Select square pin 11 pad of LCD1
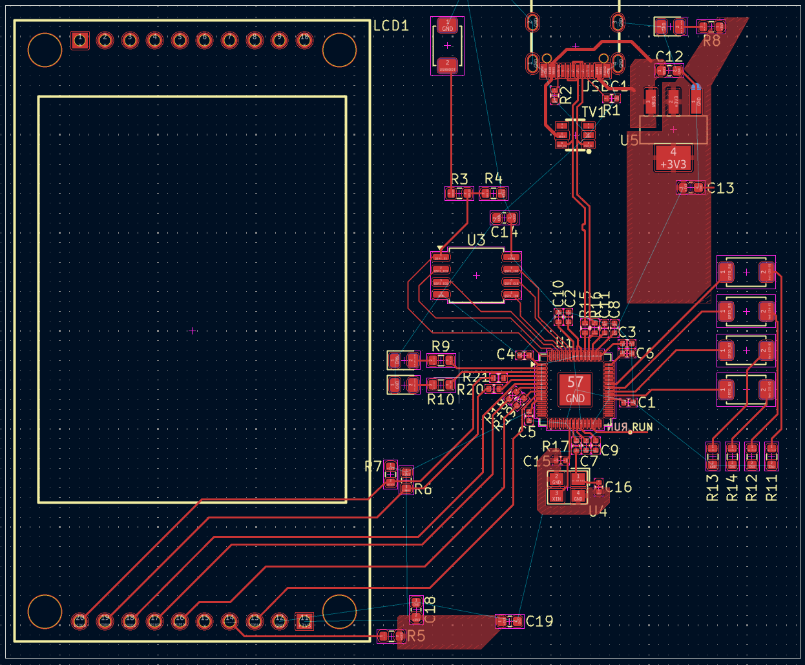Screen dimensions: 805x665 click(x=304, y=621)
